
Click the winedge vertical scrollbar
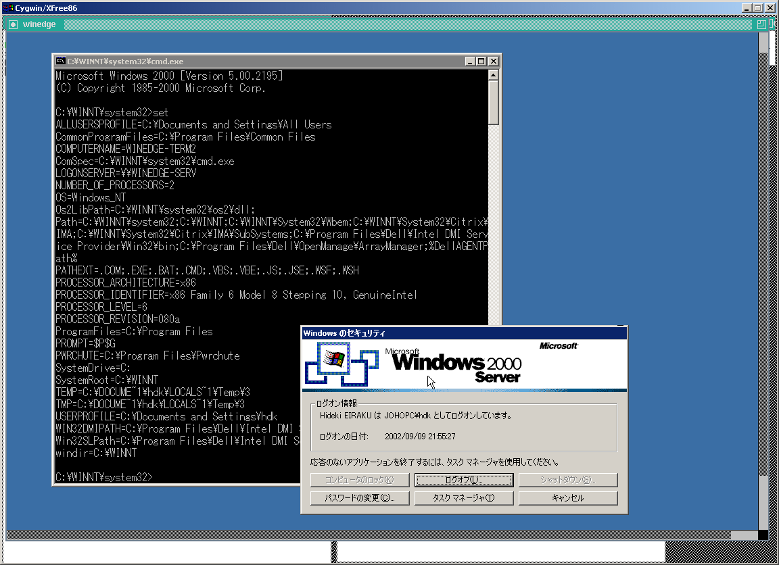coord(763,281)
